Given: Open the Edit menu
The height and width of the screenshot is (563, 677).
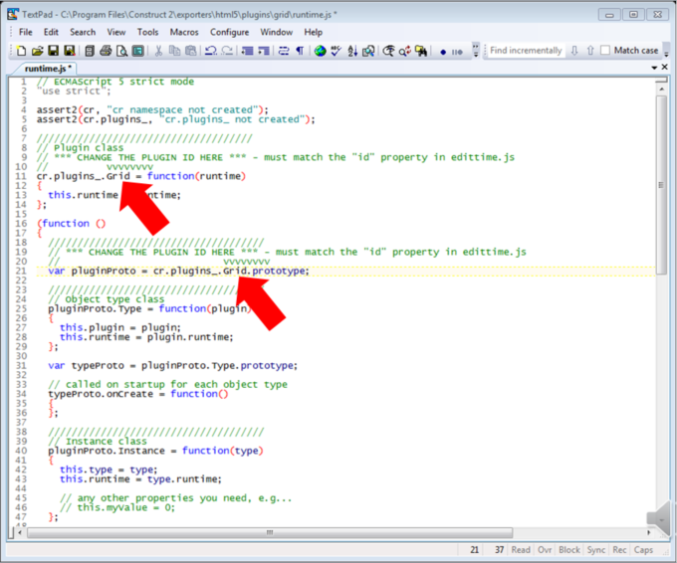Looking at the screenshot, I should (x=51, y=32).
